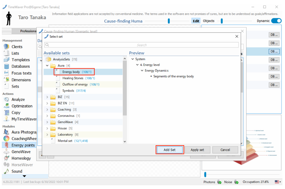The width and height of the screenshot is (285, 189).
Task: Click the Apply set button
Action: tap(197, 150)
